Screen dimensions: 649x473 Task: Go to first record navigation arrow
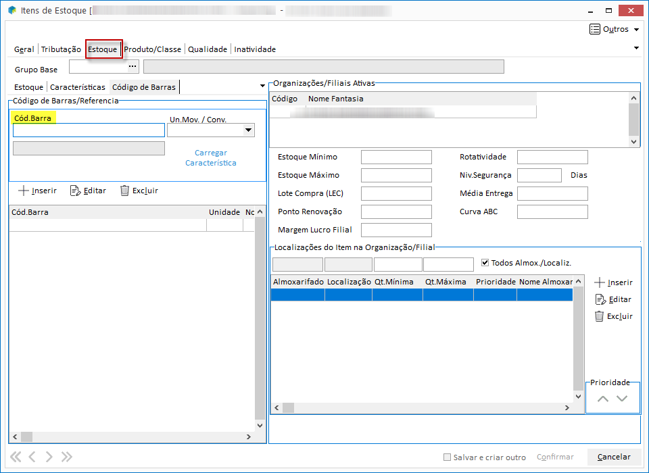click(16, 457)
